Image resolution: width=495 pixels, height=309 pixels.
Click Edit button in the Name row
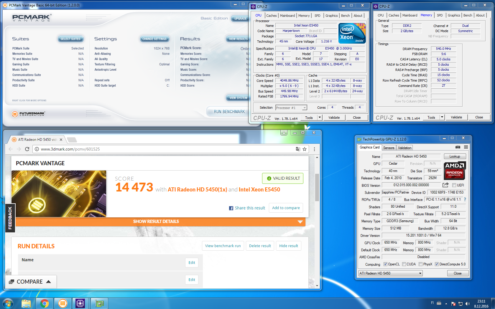pos(192,262)
